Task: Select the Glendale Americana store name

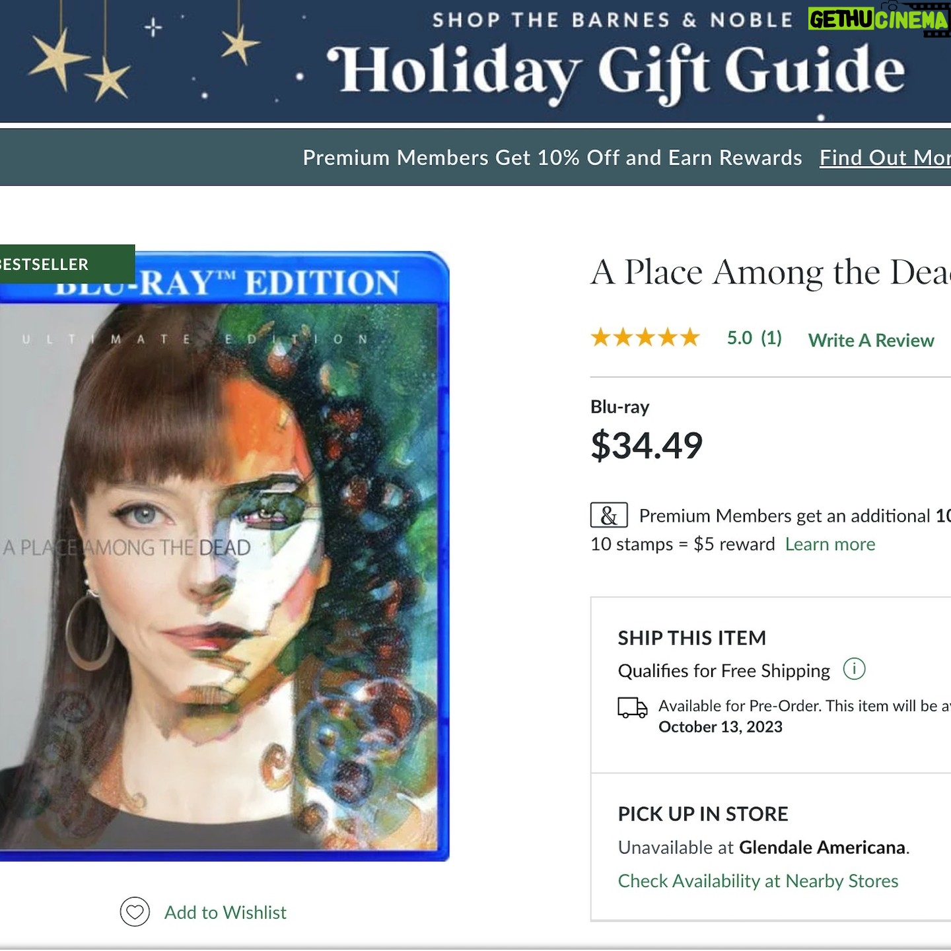Action: click(x=822, y=847)
